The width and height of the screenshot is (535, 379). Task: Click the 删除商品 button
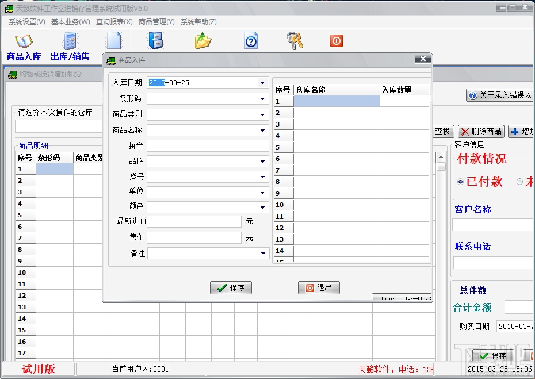[x=481, y=131]
